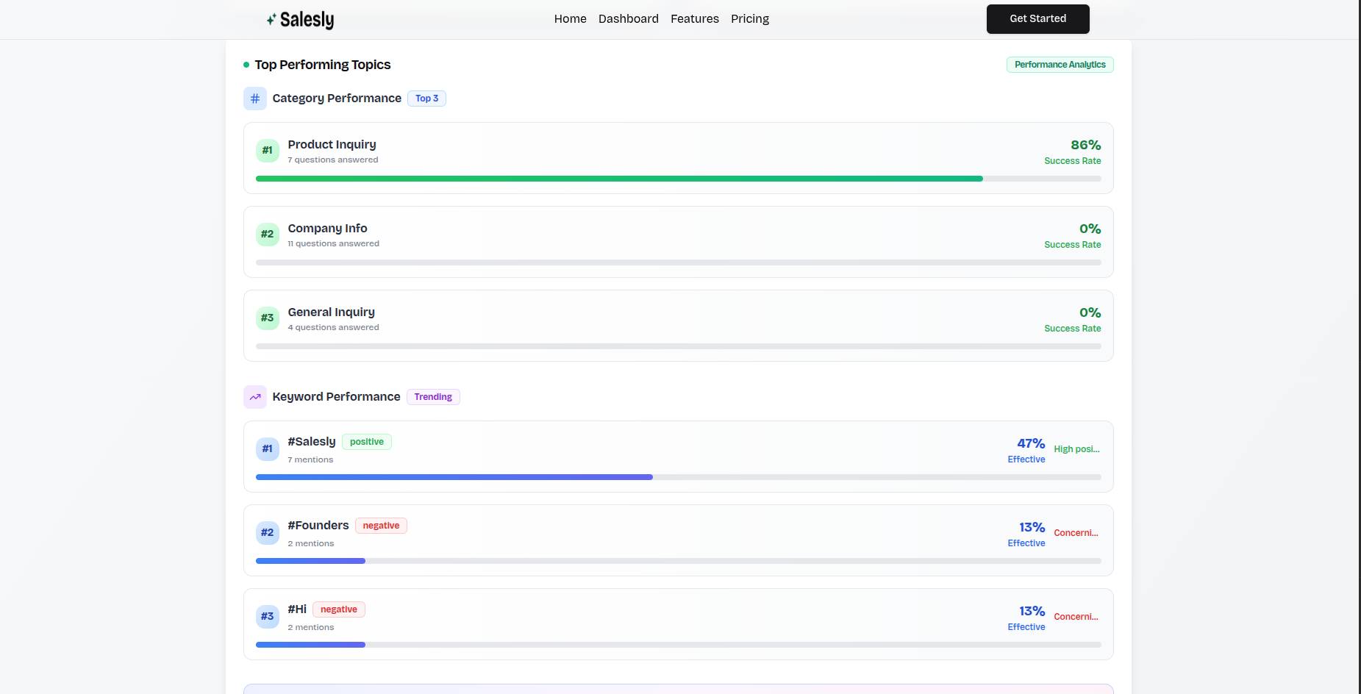Open the Home menu item
The width and height of the screenshot is (1361, 694).
(x=570, y=19)
